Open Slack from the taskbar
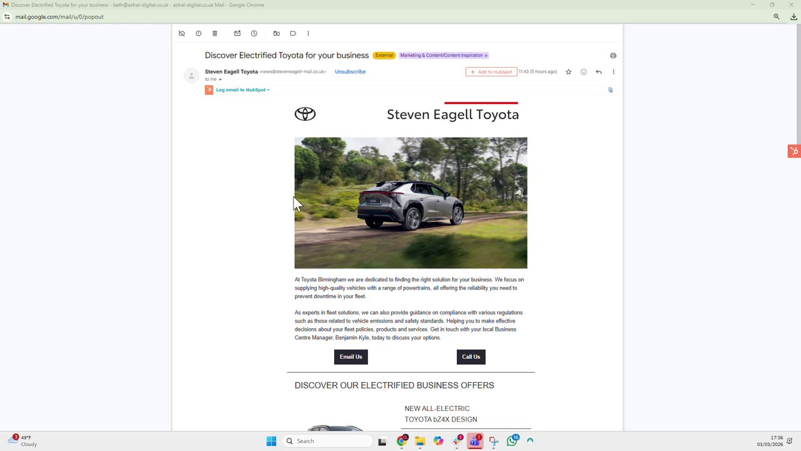801x451 pixels. tap(457, 442)
